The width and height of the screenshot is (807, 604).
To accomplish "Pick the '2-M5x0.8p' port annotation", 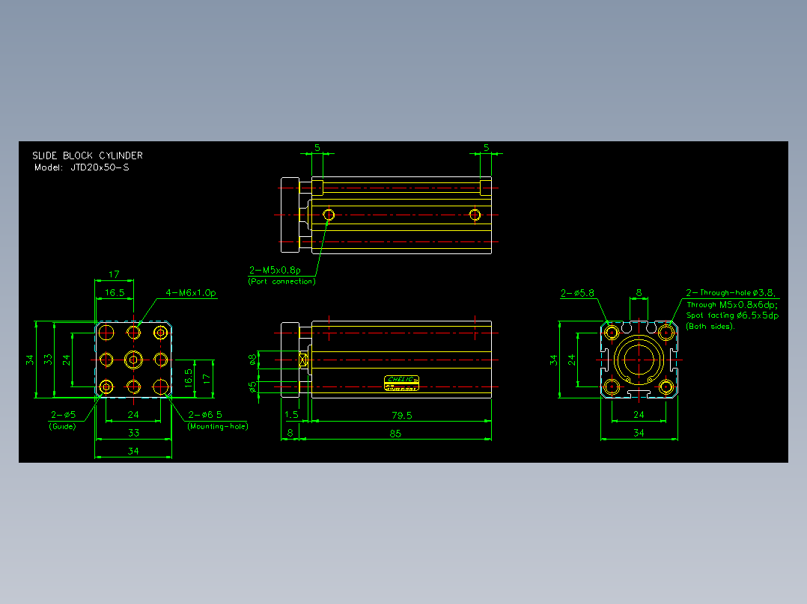I will pos(275,271).
